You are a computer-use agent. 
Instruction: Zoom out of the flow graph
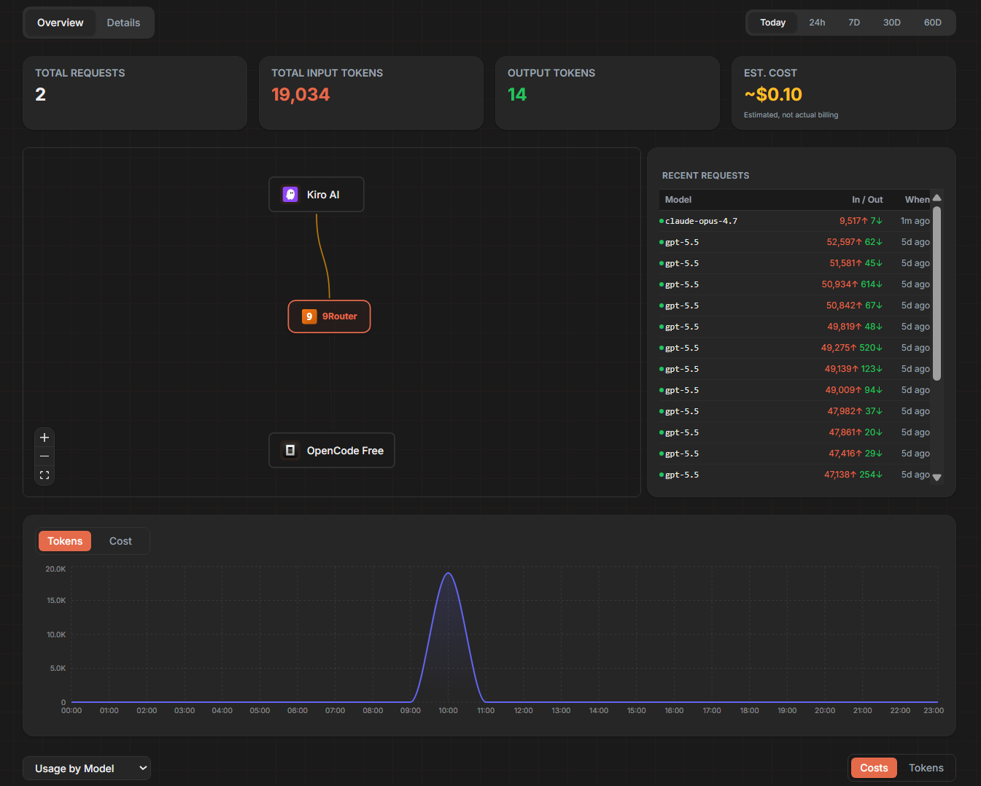click(x=44, y=456)
